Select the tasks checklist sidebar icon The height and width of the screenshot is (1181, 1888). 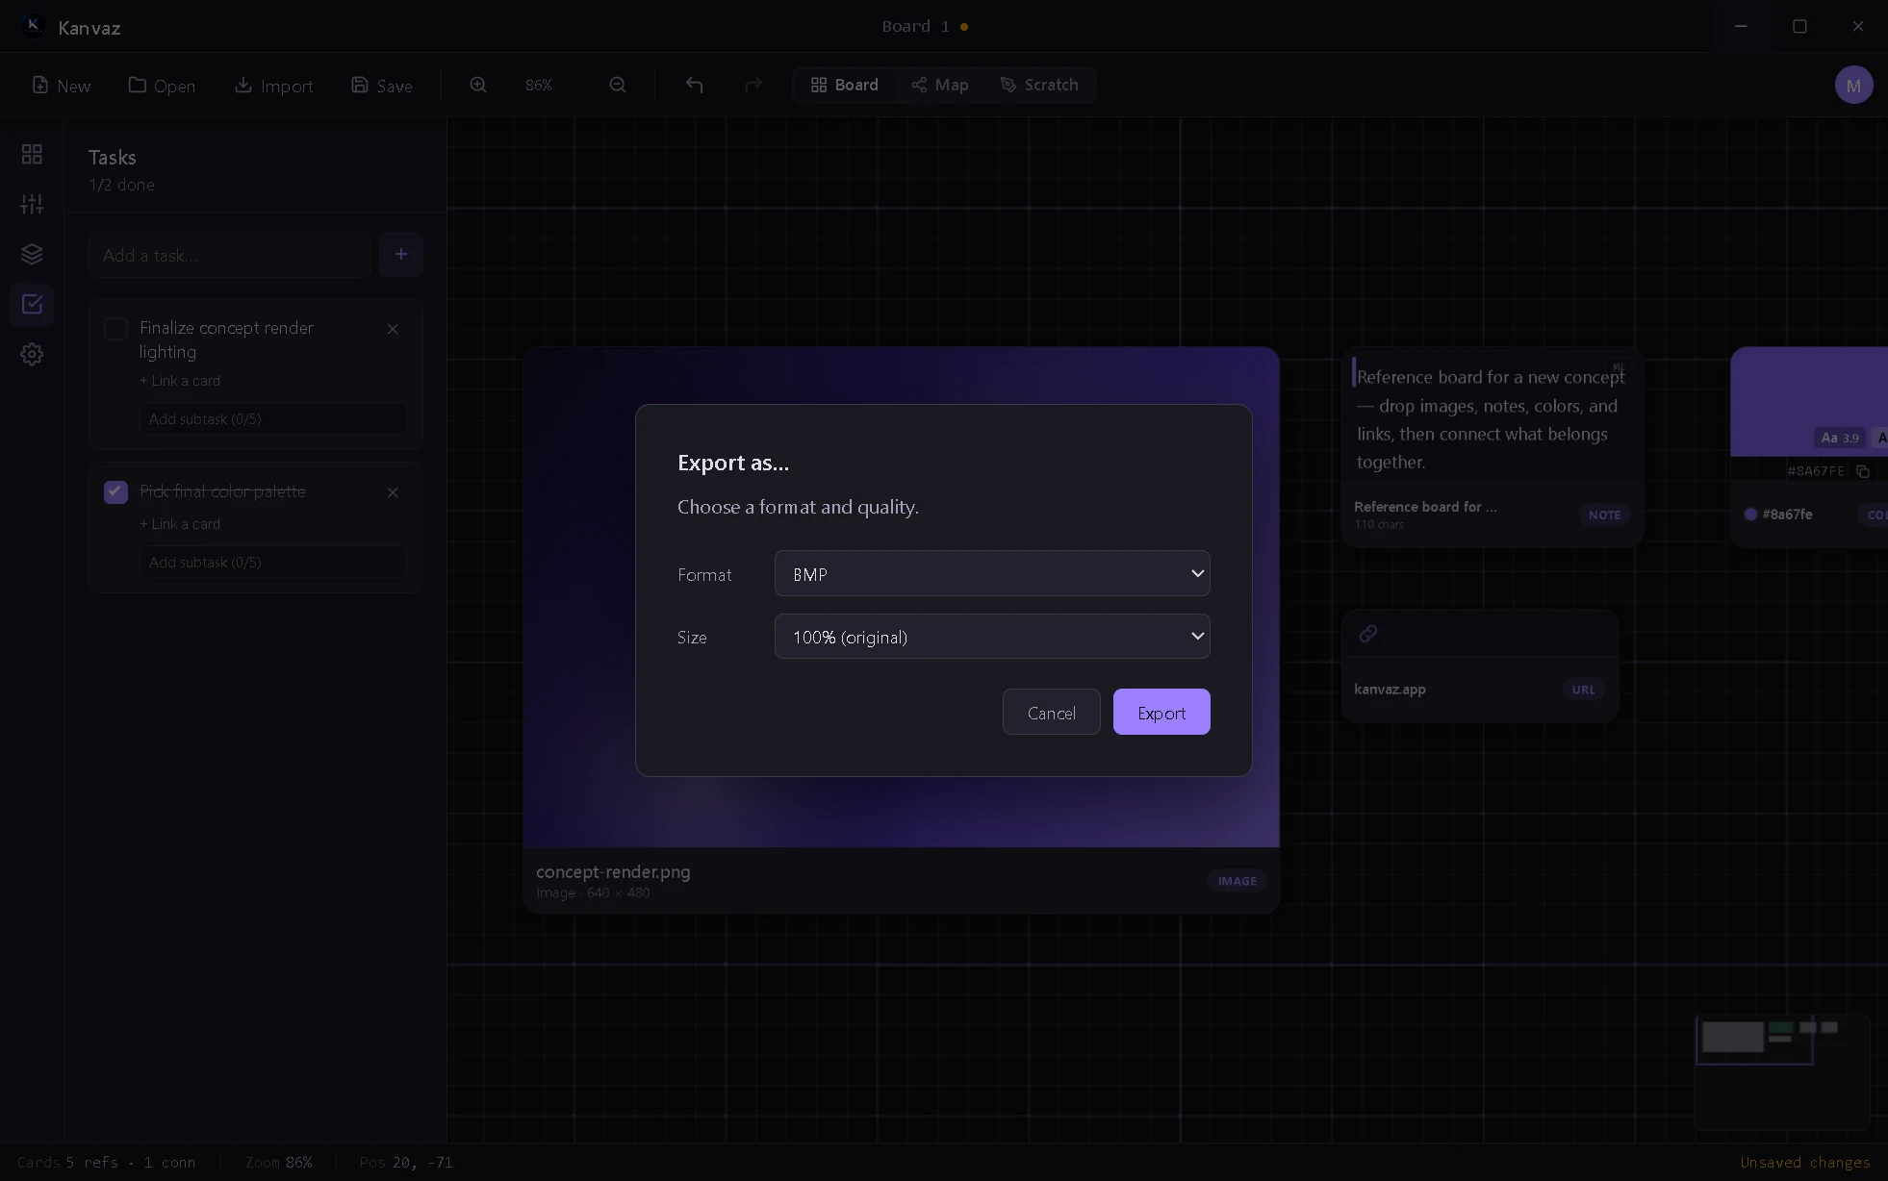tap(32, 304)
